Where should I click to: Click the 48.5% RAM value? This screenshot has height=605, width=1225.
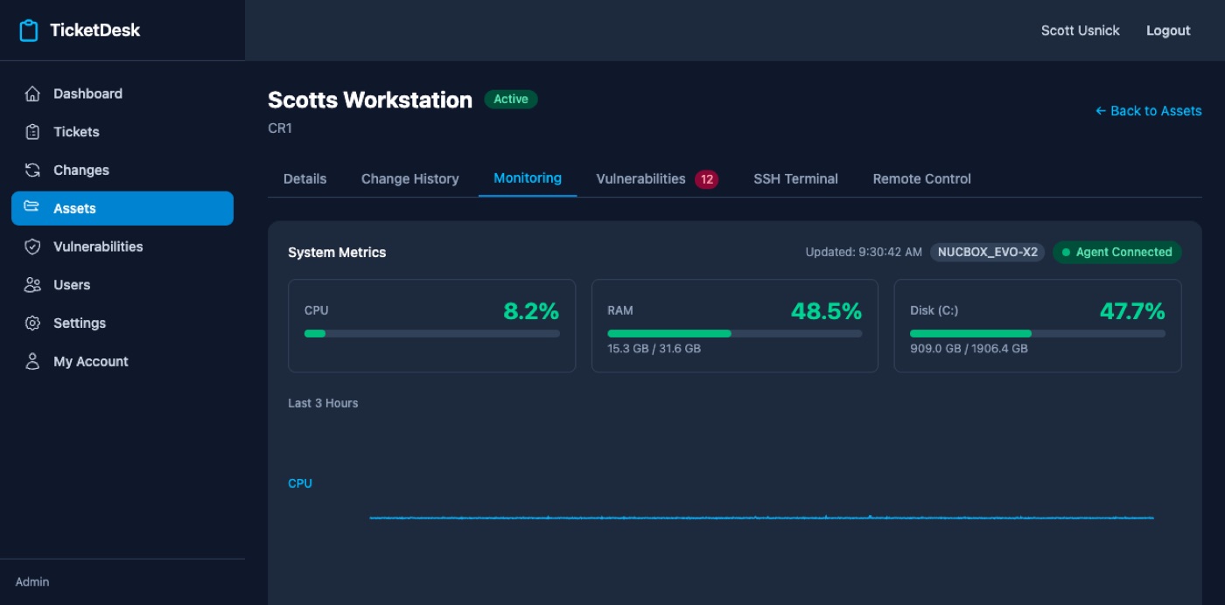coord(826,311)
